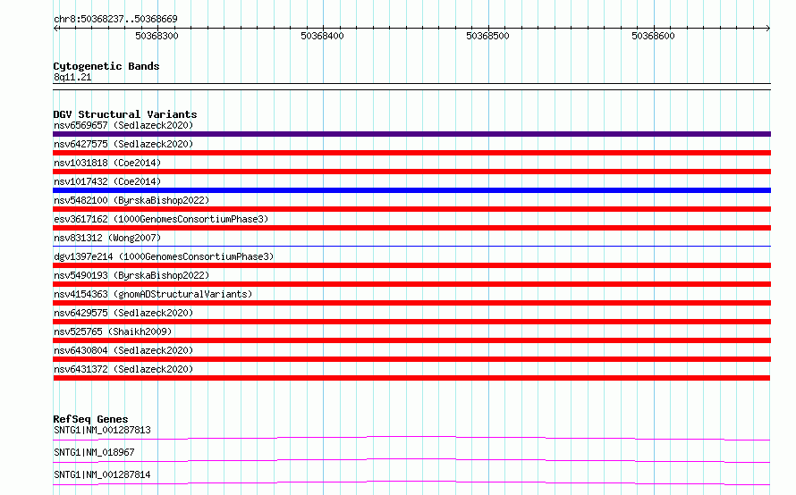Select the red bar under nsv4154363
Screen dimensions: 796x495
pyautogui.click(x=411, y=303)
